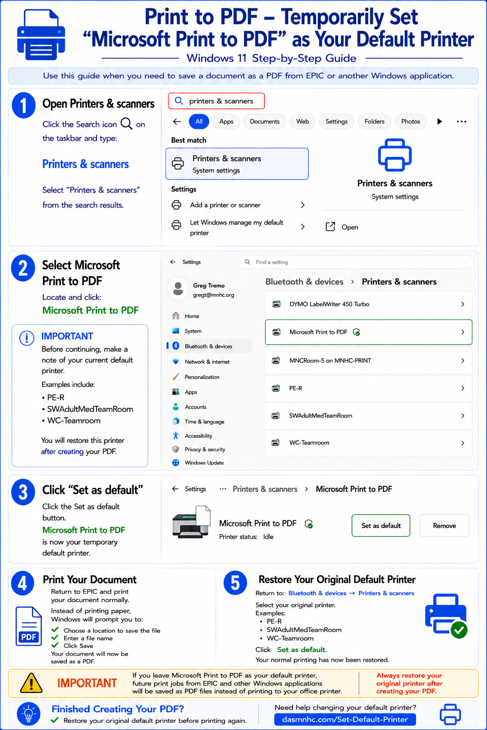487x730 pixels.
Task: Select the All search filter tab
Action: 199,122
